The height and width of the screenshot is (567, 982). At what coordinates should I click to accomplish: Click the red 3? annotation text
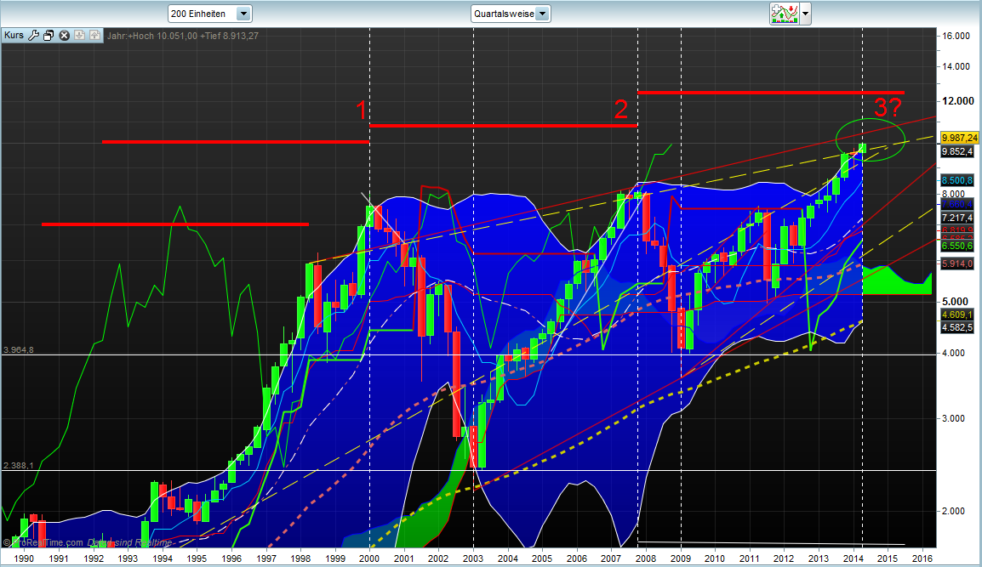coord(886,108)
